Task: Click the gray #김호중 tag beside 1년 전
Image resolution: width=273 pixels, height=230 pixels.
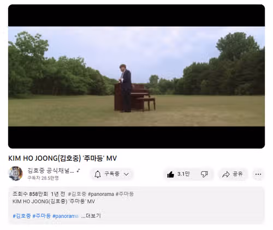Action: pyautogui.click(x=77, y=194)
